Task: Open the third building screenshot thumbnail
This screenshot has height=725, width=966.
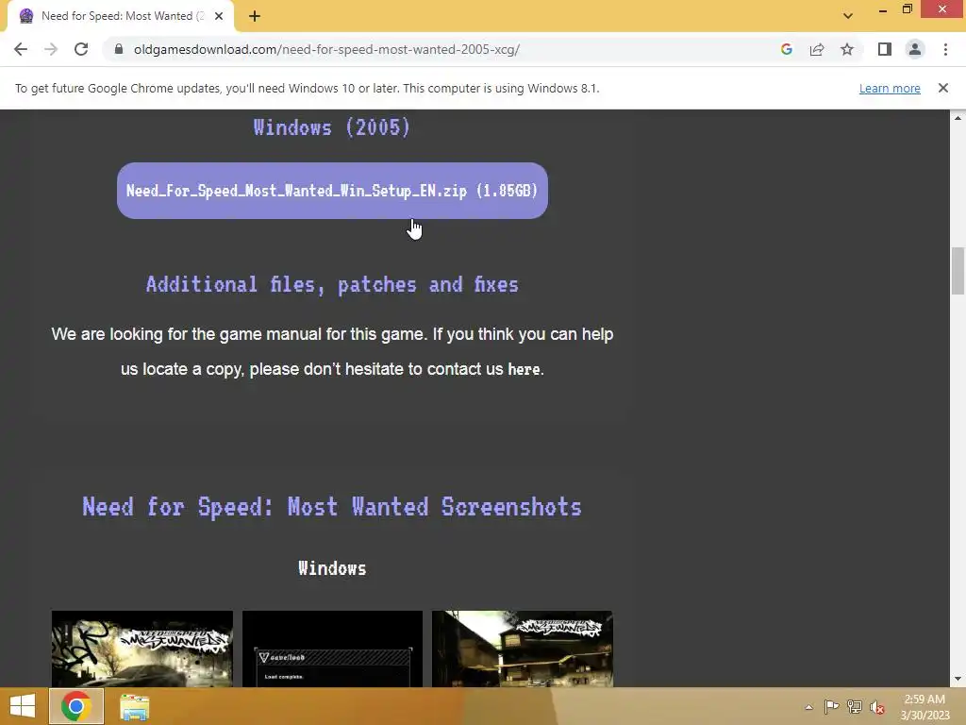Action: click(523, 649)
